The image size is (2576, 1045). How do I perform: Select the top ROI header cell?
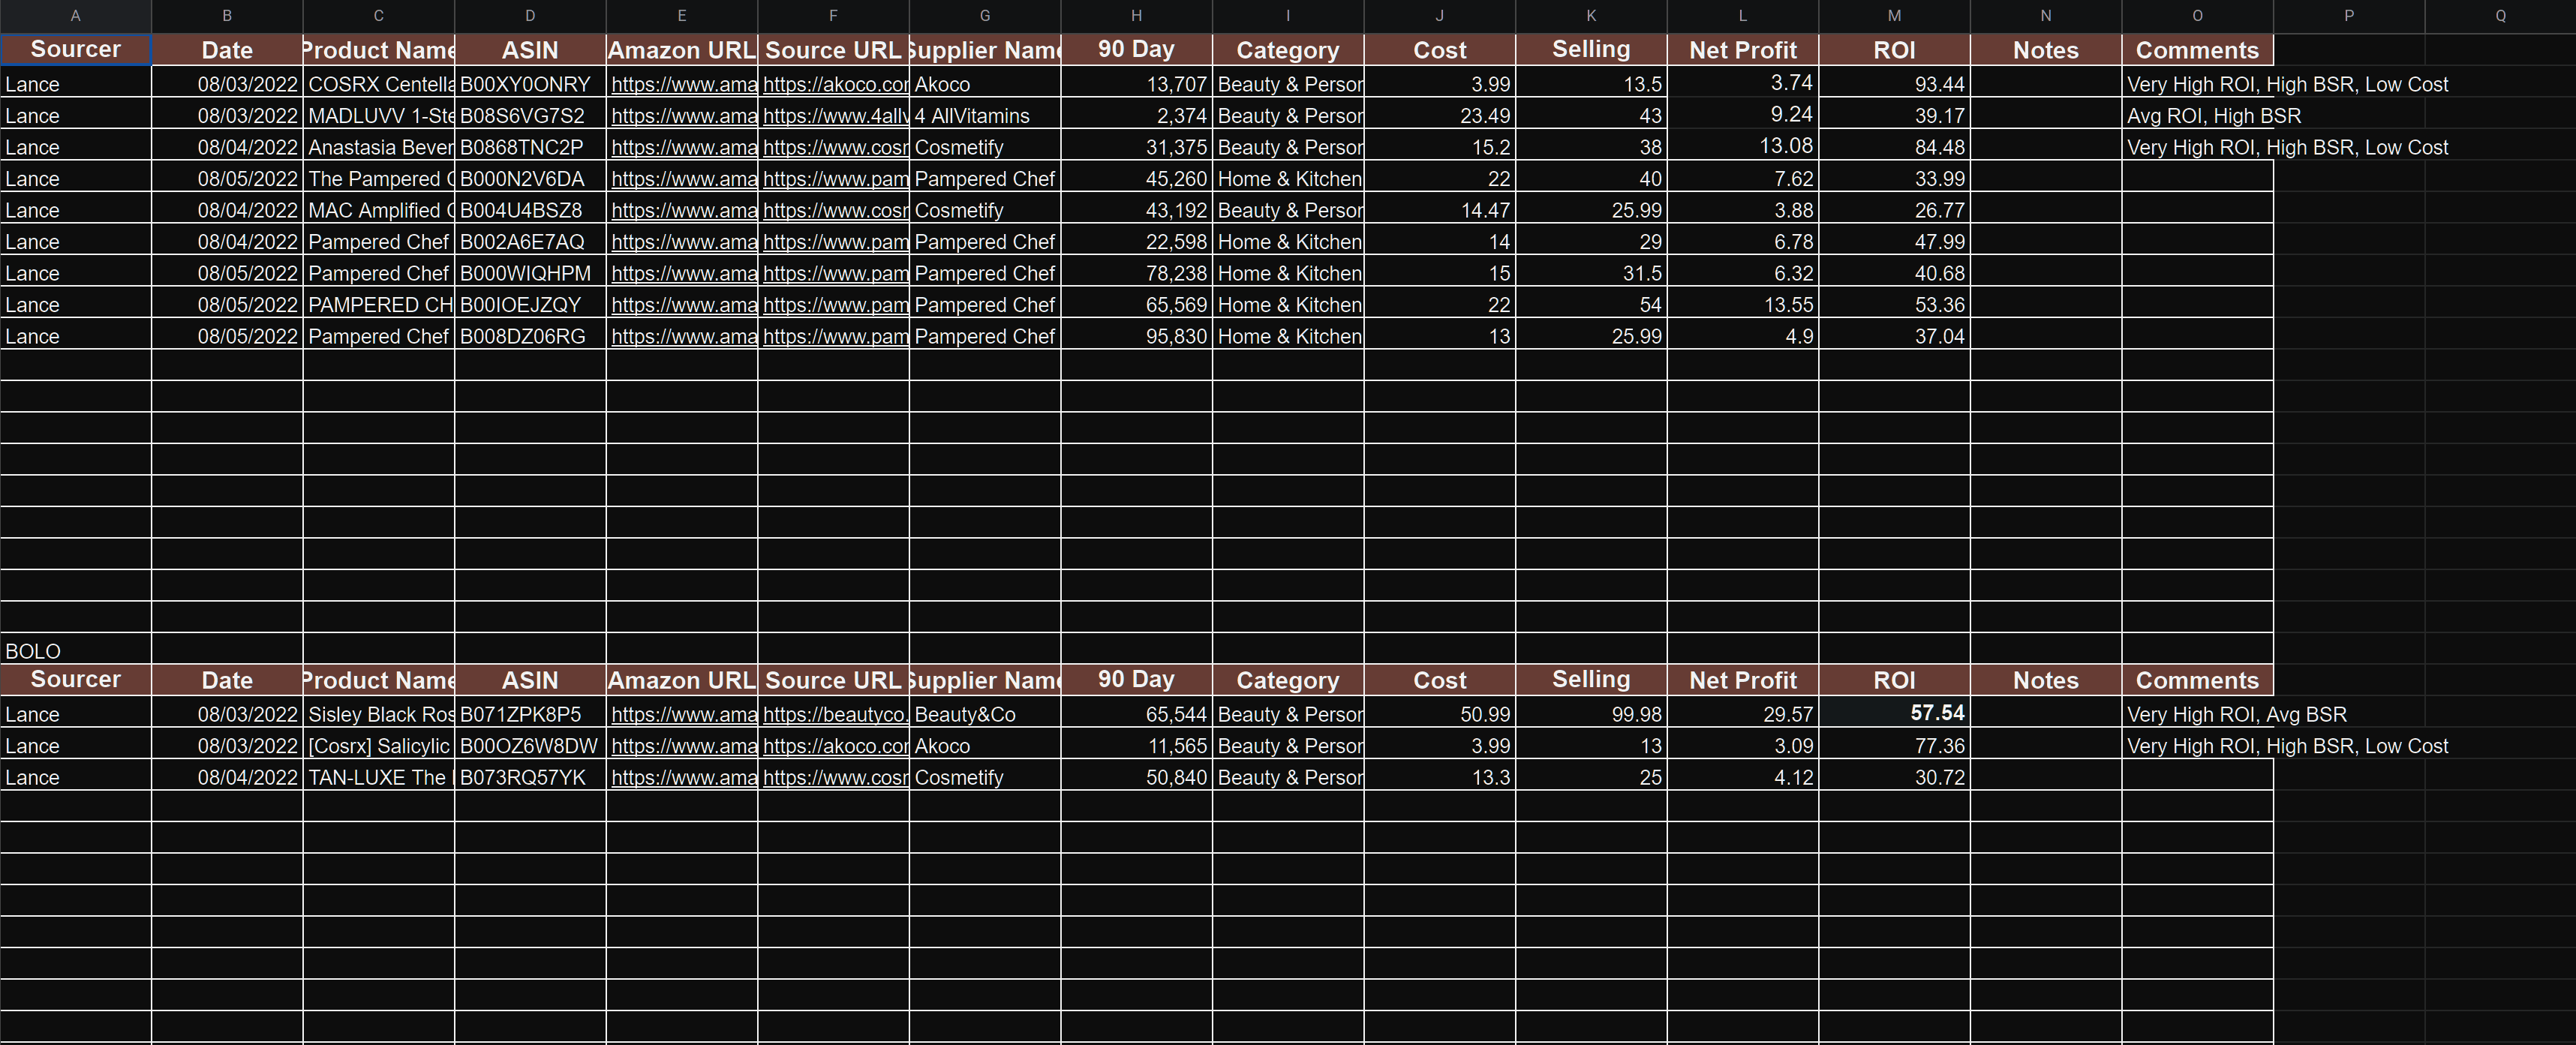click(1894, 50)
